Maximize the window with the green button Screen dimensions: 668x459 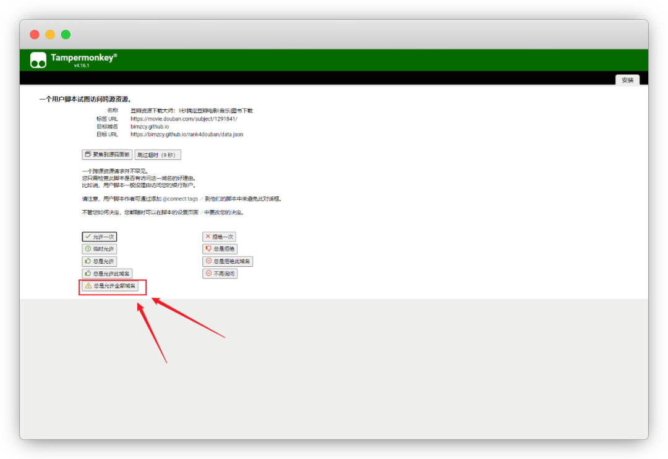point(66,35)
